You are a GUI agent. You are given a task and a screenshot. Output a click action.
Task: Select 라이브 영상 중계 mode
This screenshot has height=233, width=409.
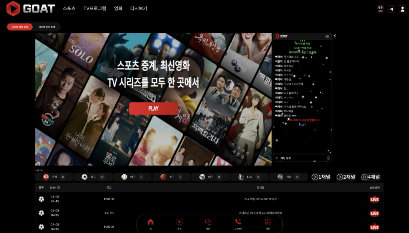(x=20, y=27)
